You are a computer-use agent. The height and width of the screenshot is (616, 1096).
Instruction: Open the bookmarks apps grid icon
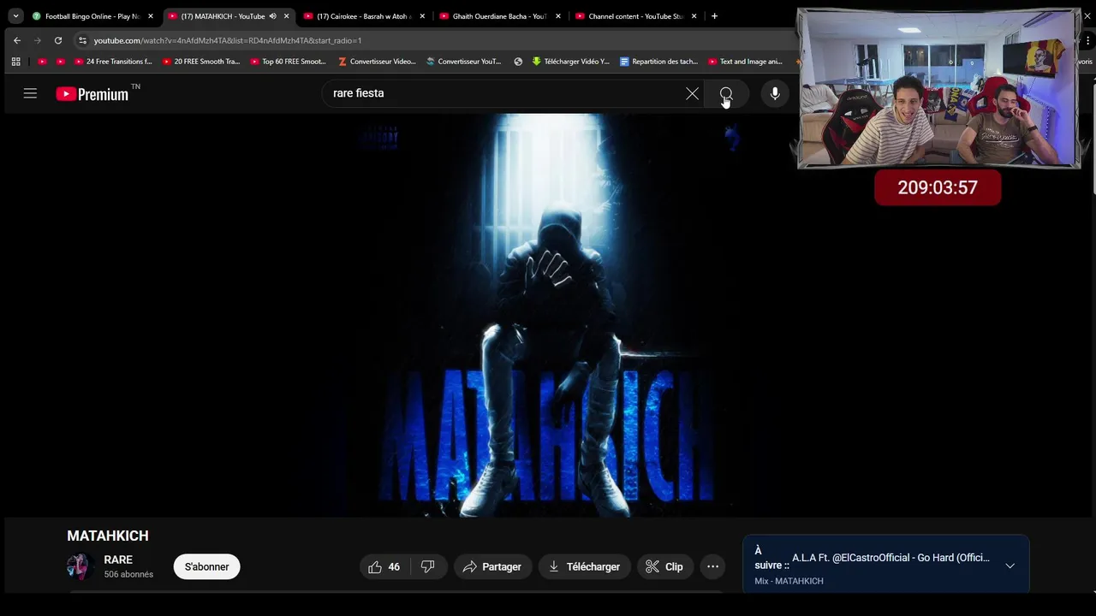pyautogui.click(x=15, y=62)
